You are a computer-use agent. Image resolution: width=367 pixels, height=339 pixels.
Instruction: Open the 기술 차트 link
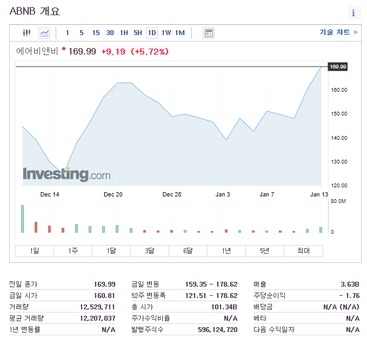coord(339,32)
